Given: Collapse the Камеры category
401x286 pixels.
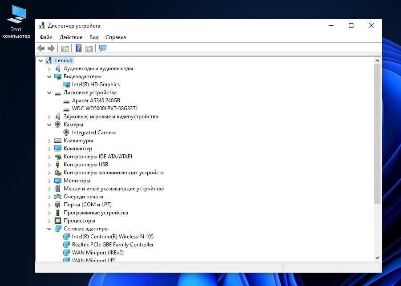Looking at the screenshot, I should click(x=49, y=125).
